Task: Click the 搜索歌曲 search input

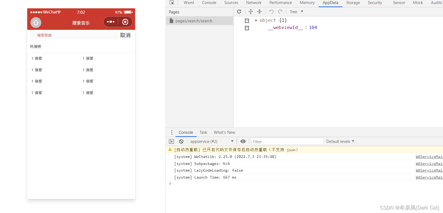Action: point(74,35)
